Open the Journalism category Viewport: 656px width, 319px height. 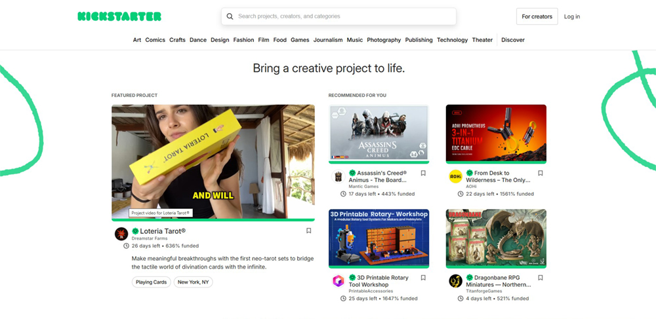click(x=328, y=40)
